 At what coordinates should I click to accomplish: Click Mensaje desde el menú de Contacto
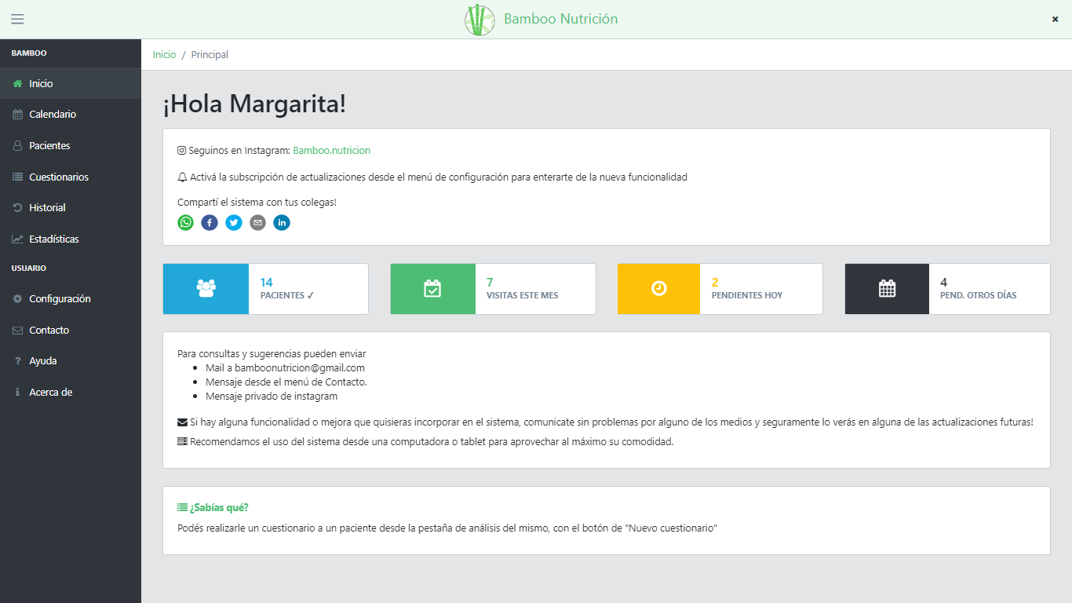286,382
